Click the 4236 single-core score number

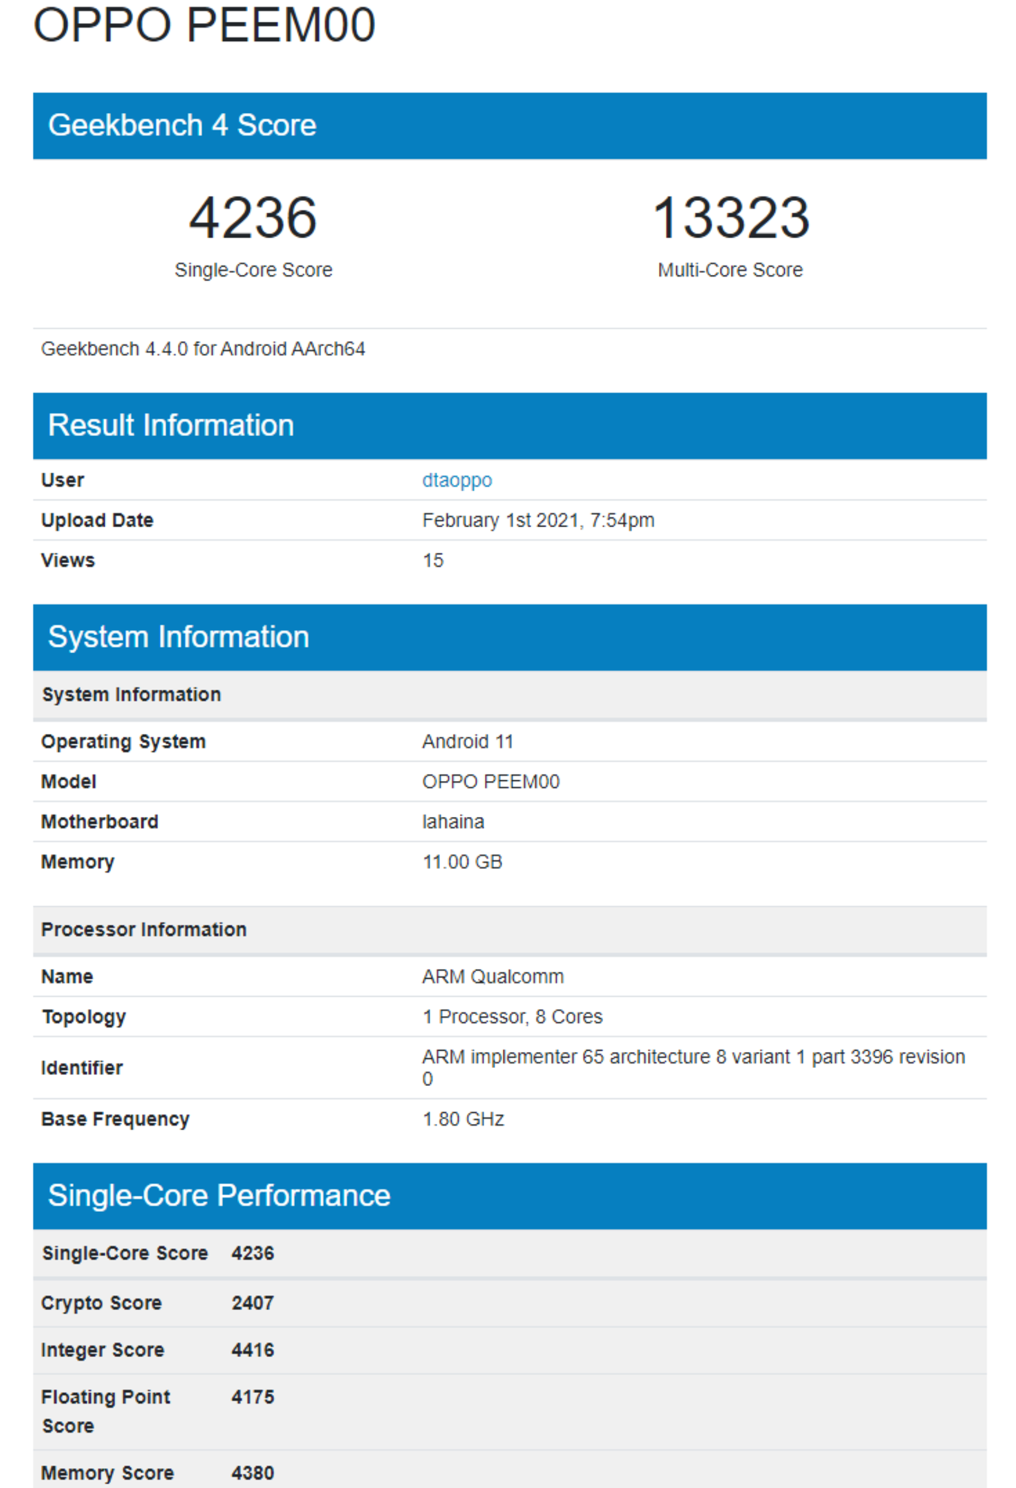[253, 218]
